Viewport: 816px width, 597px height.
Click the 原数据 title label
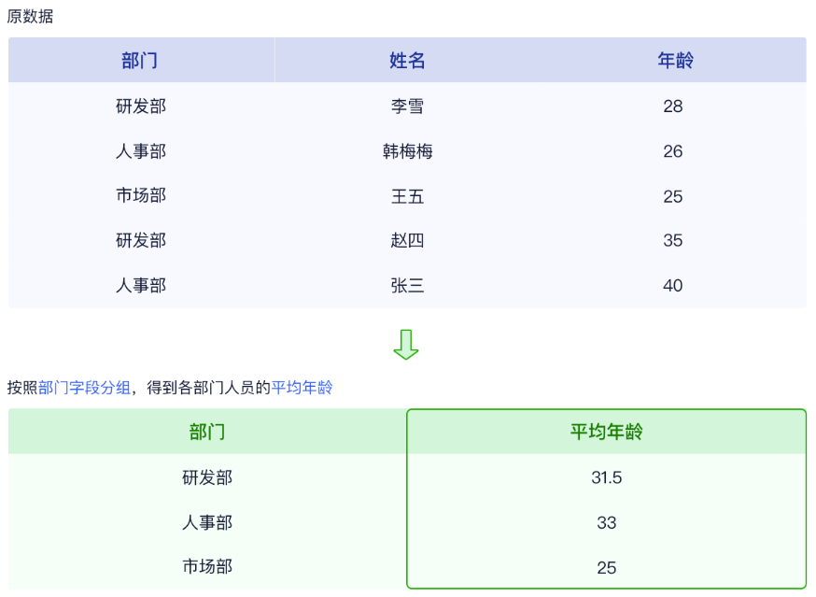click(30, 16)
